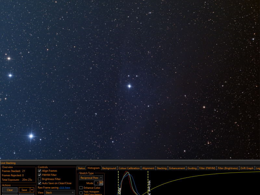
Task: Tick the Enhance Color checkbox
Action: tap(81, 188)
